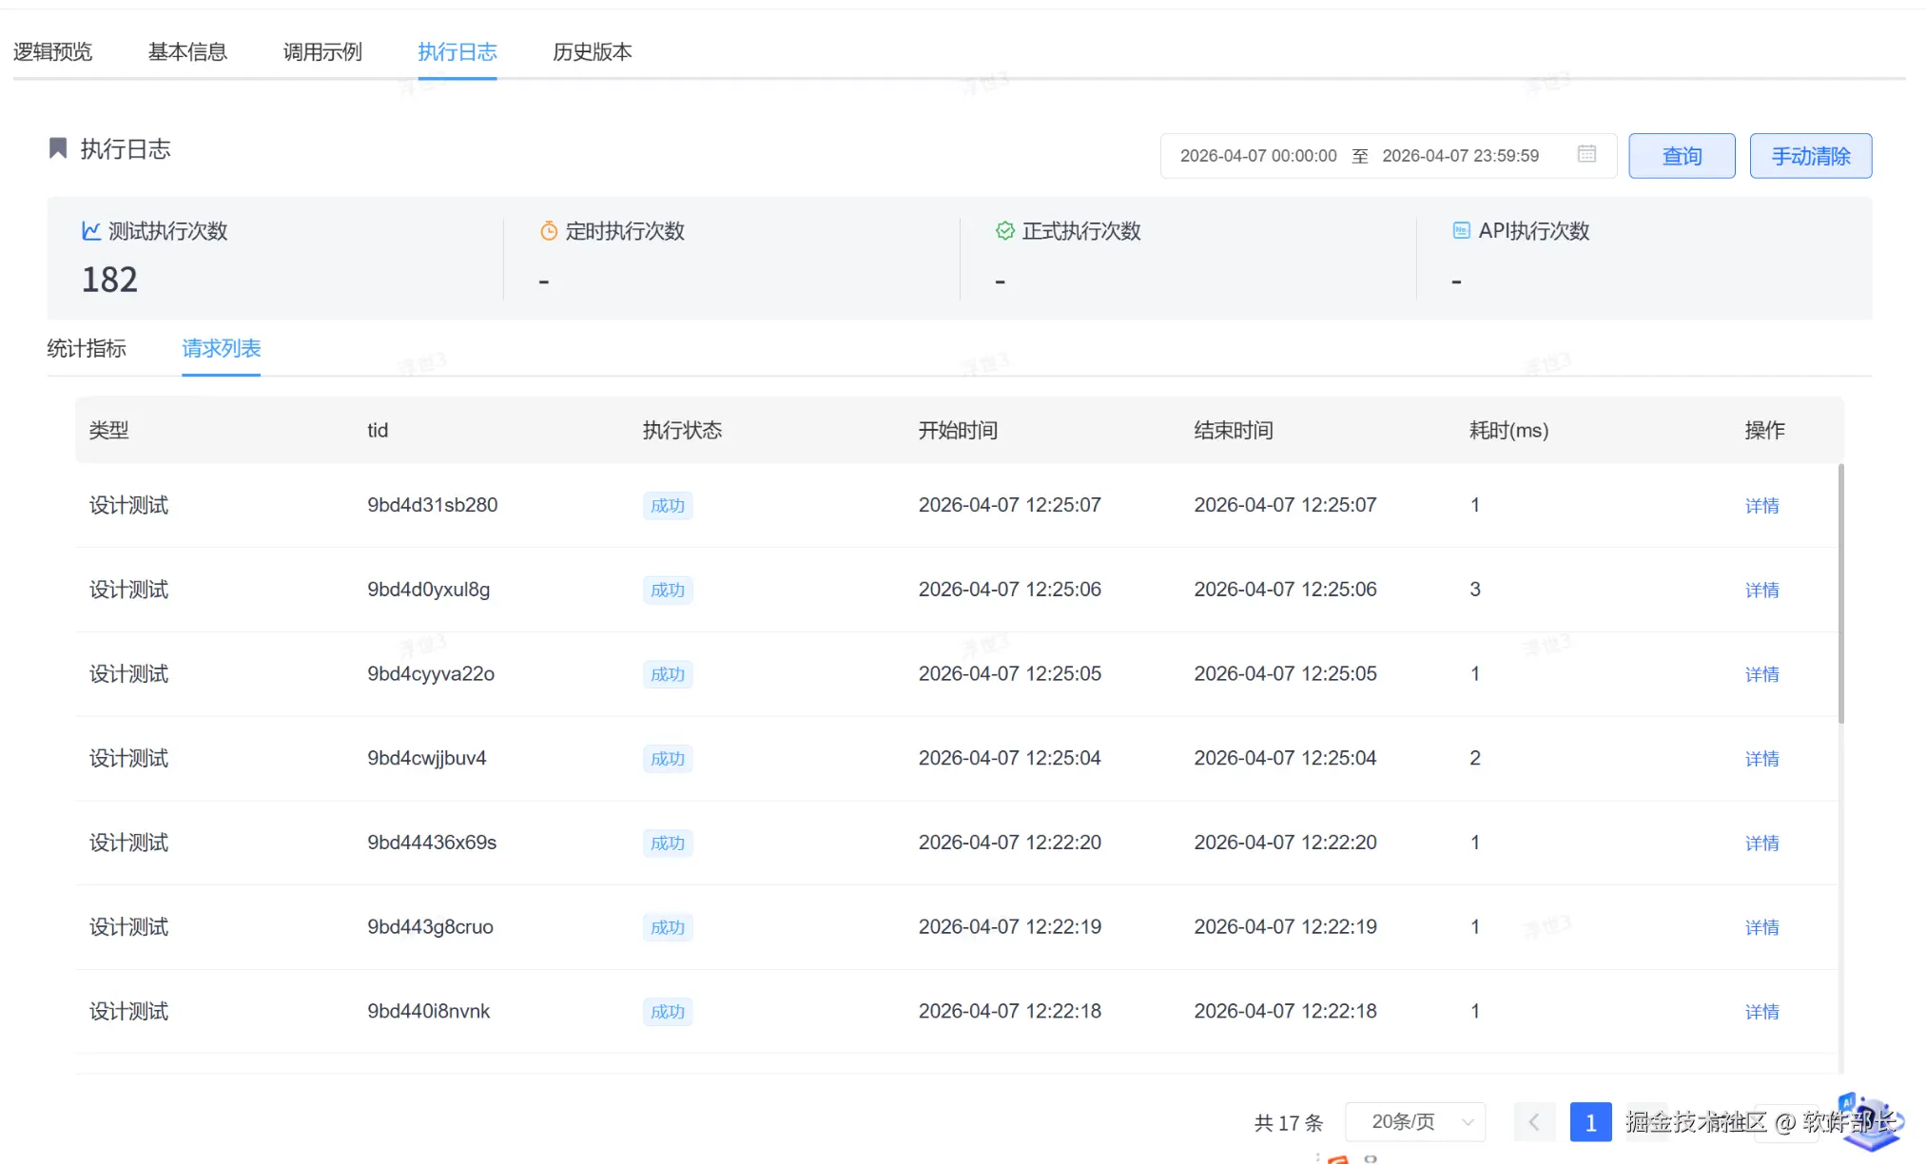Open the end date 2026-04-07 23:59:59 picker
The width and height of the screenshot is (1926, 1164).
[1460, 156]
